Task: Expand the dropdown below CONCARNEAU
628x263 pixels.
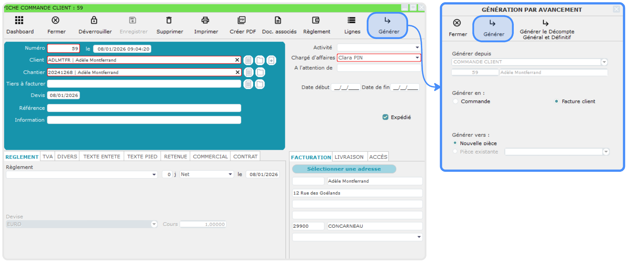Action: click(419, 237)
